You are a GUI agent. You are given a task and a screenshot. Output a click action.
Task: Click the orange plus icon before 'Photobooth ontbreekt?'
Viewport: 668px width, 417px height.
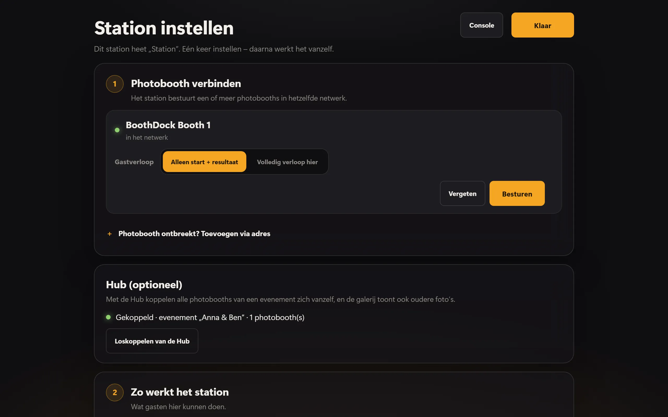[110, 234]
